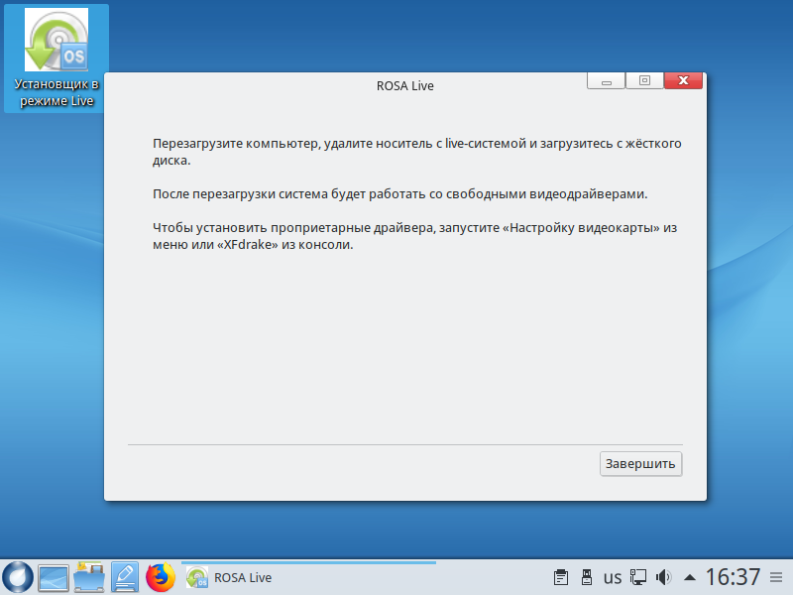Click the 16:37 clock
The image size is (793, 595).
[x=733, y=577]
